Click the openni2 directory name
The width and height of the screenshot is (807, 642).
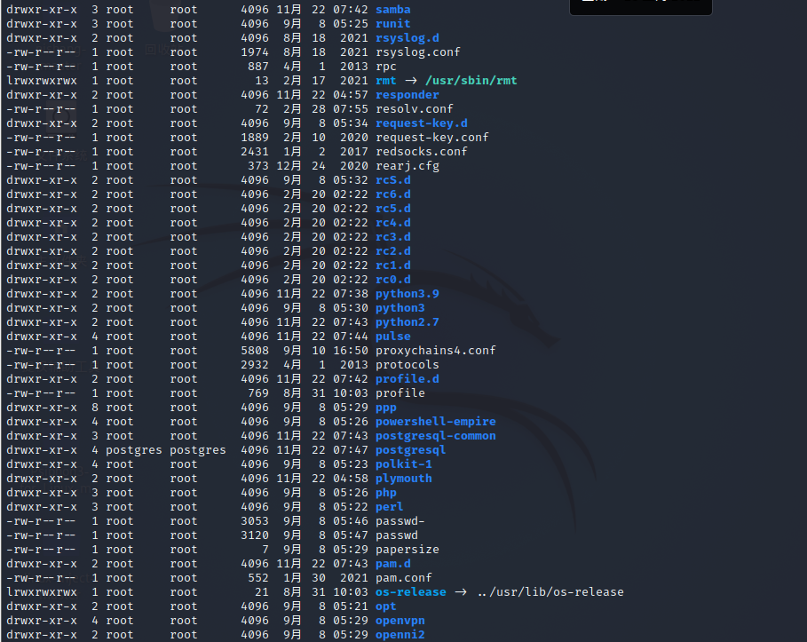click(400, 635)
